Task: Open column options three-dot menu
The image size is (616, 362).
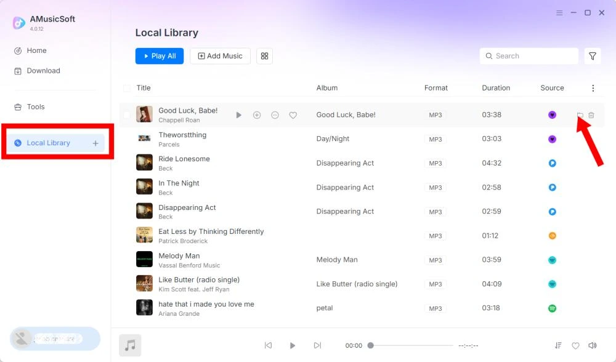Action: [593, 88]
